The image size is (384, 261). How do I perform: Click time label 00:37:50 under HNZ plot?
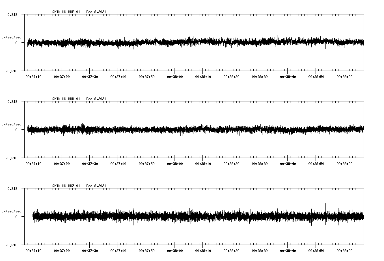146,251
